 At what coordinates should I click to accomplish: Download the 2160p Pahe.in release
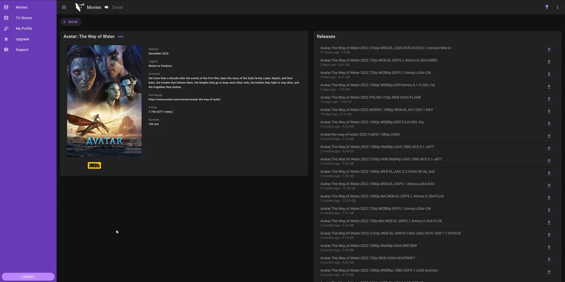tap(549, 50)
